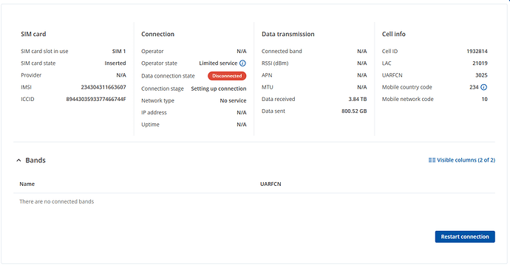
Task: Click the LAC value 21019
Action: tap(480, 63)
